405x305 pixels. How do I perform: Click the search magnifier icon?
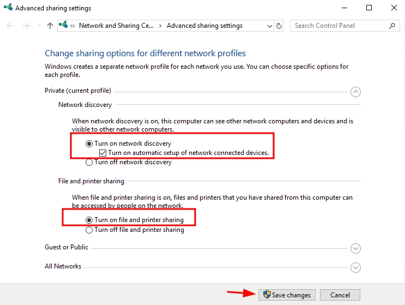pos(392,26)
